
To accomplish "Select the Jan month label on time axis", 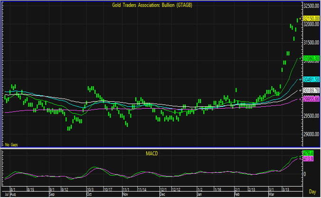I will [x=199, y=195].
